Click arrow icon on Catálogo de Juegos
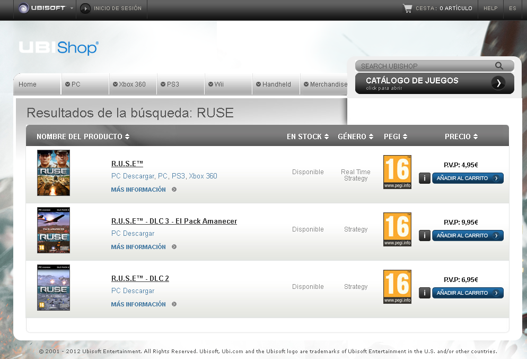 point(498,82)
